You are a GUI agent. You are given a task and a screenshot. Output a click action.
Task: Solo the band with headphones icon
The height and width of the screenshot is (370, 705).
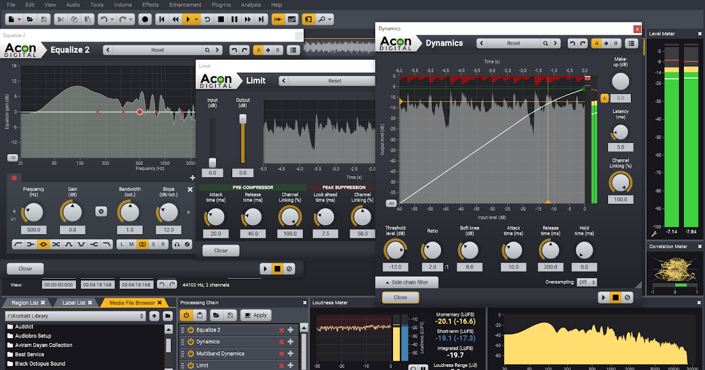tap(177, 244)
